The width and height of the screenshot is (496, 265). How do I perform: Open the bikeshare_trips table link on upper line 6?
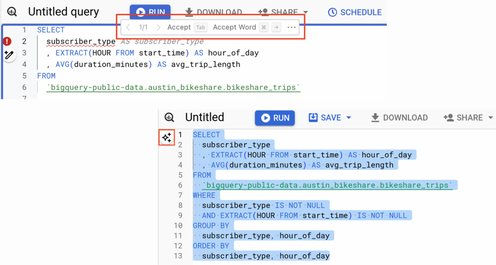point(173,87)
